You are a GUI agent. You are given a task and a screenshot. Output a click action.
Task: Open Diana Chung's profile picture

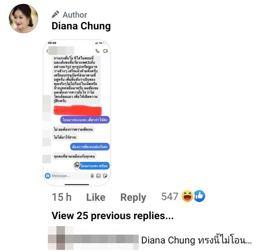(23, 18)
